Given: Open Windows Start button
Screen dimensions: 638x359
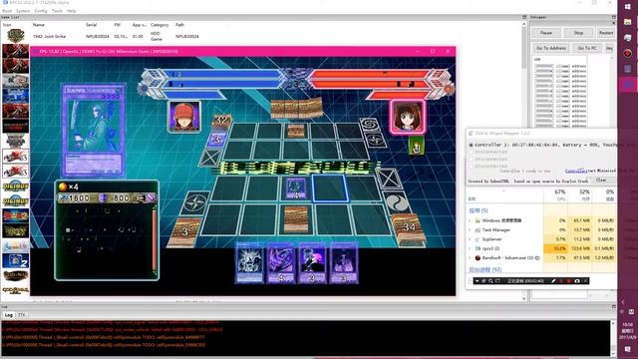Looking at the screenshot, I should [628, 7].
